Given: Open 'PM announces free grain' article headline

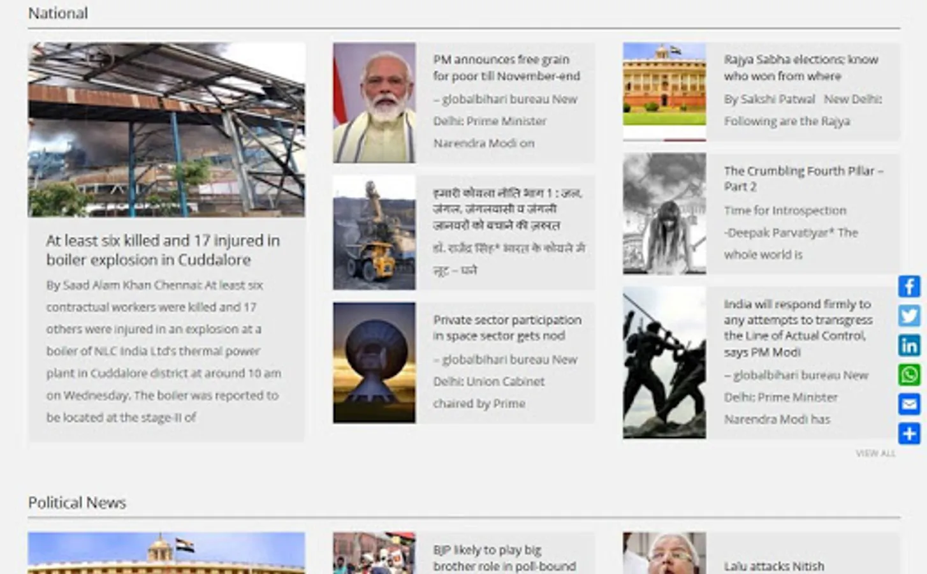Looking at the screenshot, I should click(x=507, y=68).
